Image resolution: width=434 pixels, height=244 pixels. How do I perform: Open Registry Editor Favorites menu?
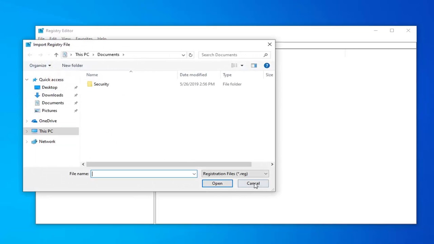click(84, 38)
